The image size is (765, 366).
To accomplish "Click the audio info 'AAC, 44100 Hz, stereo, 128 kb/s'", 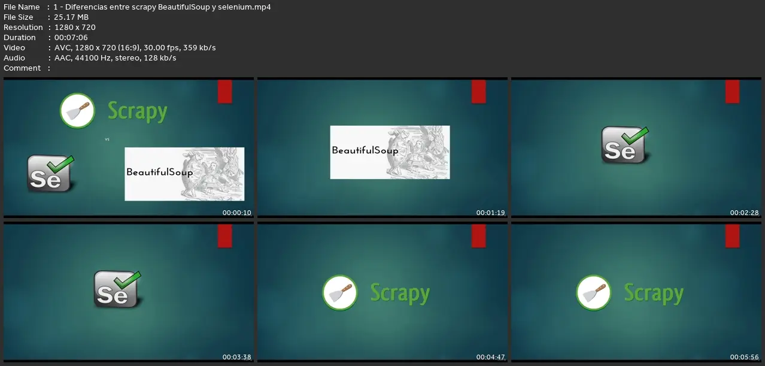I will 115,58.
